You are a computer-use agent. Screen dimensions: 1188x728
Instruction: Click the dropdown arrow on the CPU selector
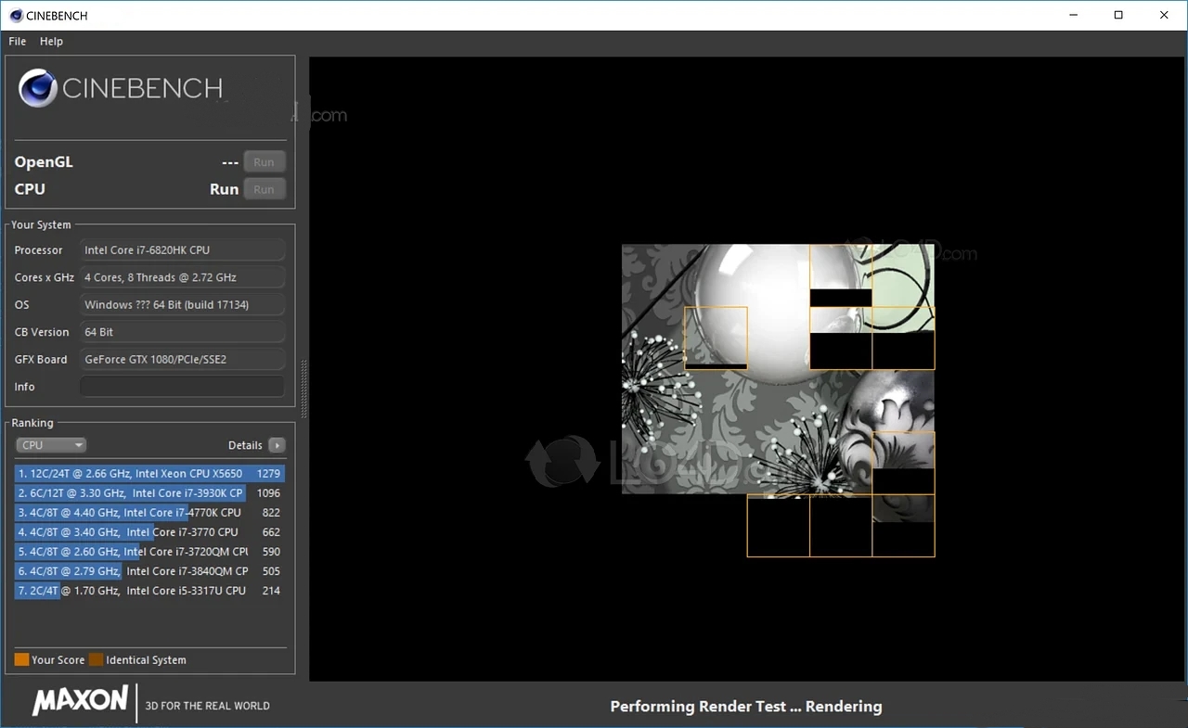(x=80, y=444)
